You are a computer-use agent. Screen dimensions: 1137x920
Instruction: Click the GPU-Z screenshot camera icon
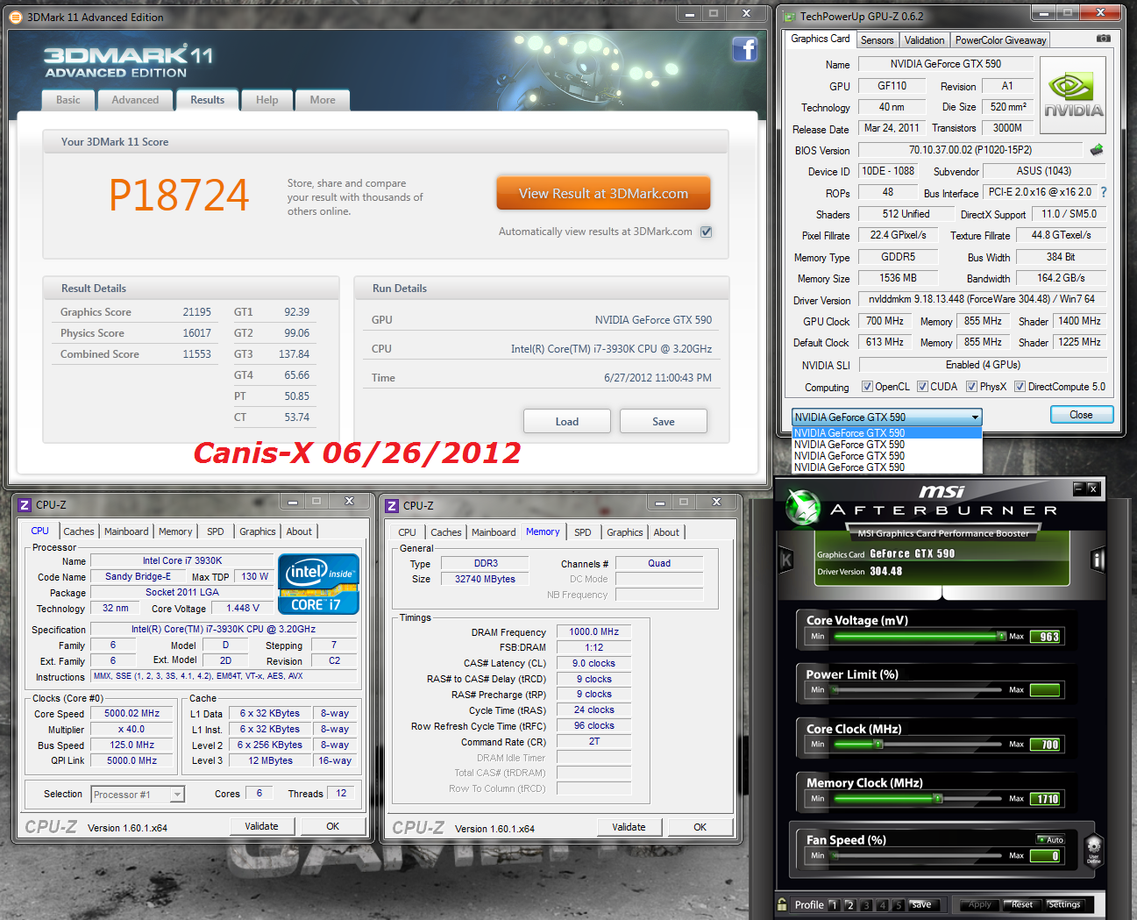point(1104,39)
